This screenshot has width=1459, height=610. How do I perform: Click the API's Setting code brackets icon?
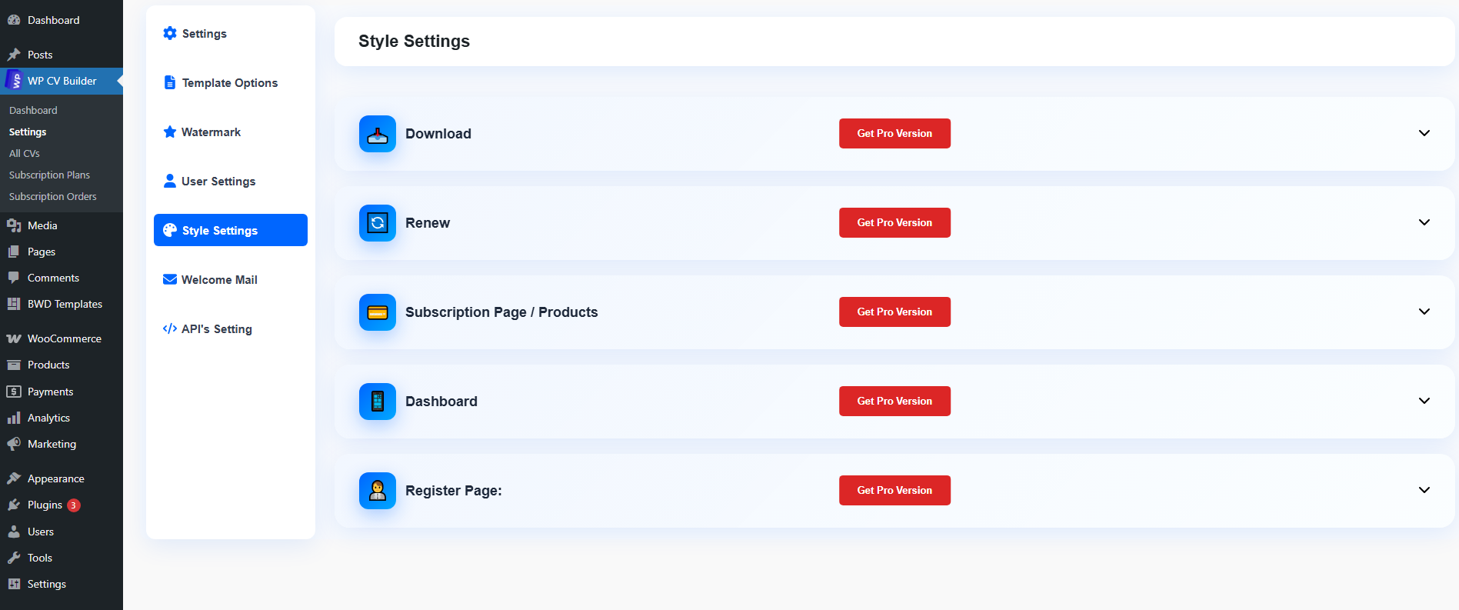[x=170, y=328]
